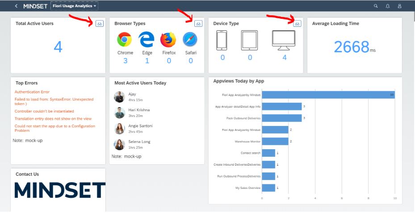Go back using the header back arrow
Image resolution: width=415 pixels, height=213 pixels.
click(16, 6)
